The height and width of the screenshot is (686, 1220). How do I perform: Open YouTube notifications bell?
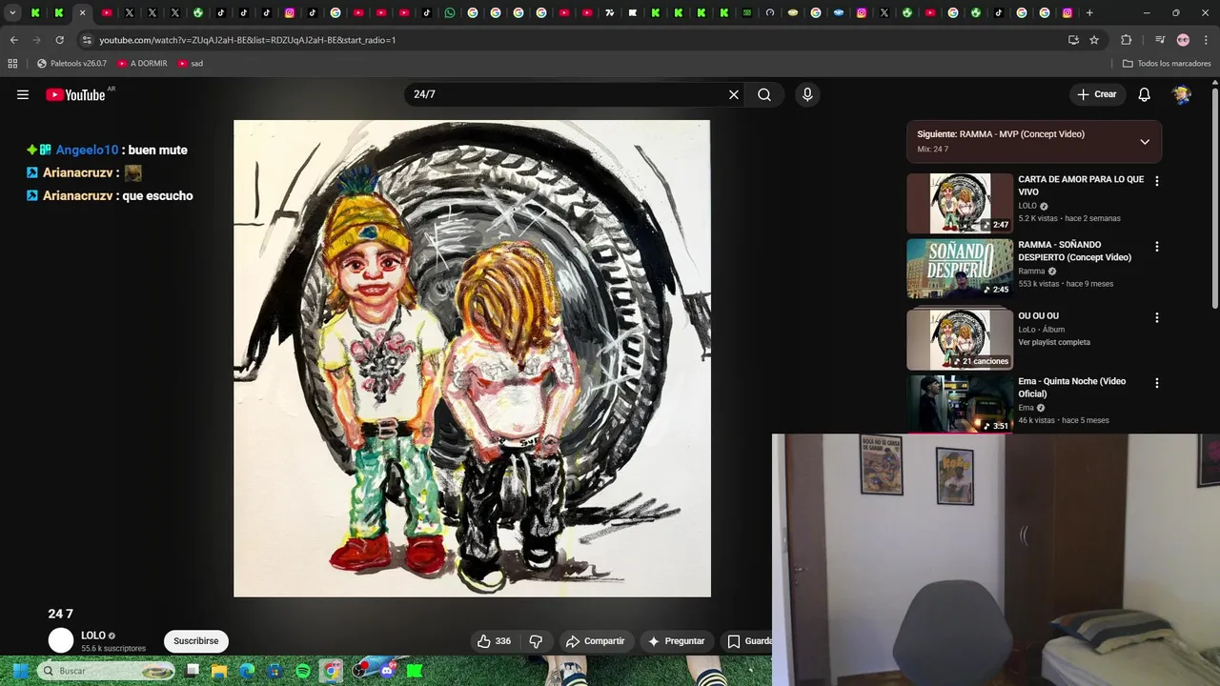(1145, 94)
